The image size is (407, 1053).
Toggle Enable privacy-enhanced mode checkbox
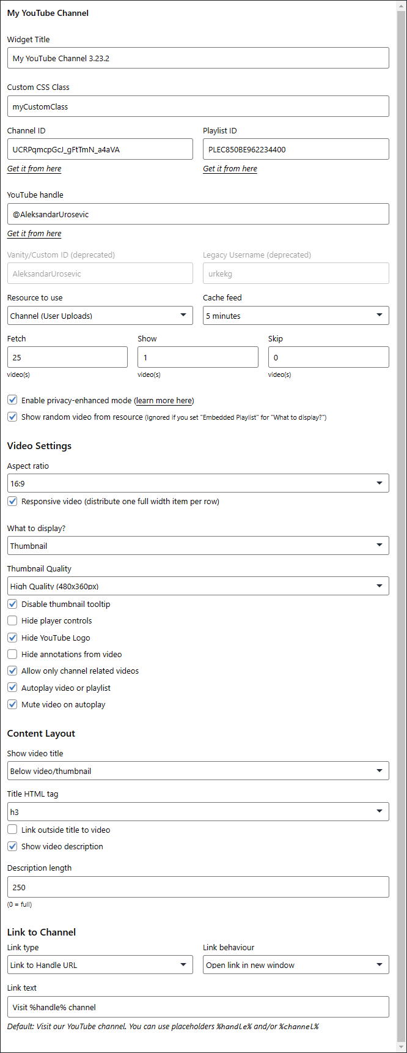(x=12, y=400)
